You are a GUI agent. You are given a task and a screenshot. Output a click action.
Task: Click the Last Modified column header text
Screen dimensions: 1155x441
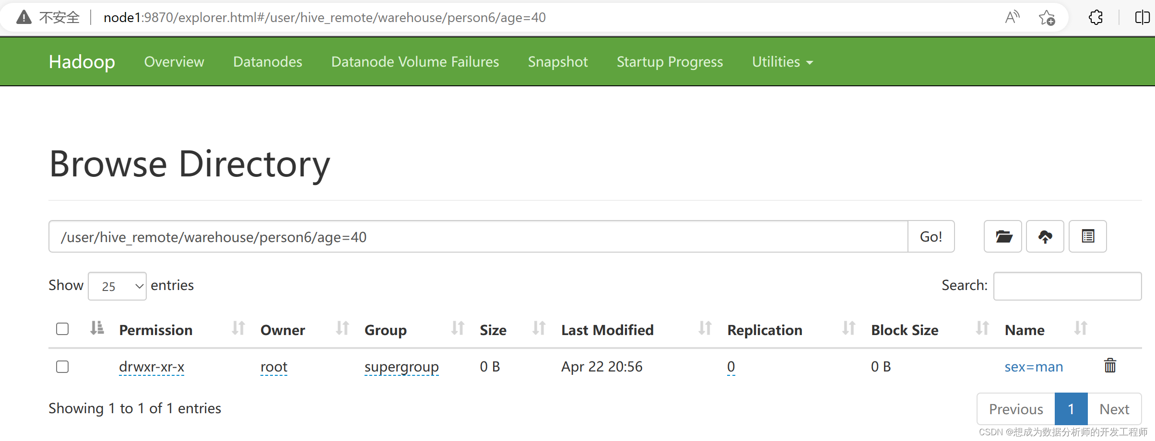[607, 330]
